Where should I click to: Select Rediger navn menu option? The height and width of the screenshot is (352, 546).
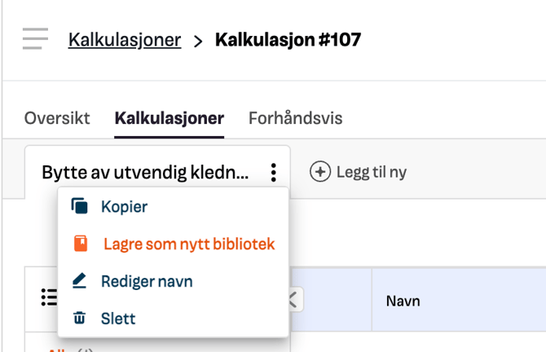[147, 281]
